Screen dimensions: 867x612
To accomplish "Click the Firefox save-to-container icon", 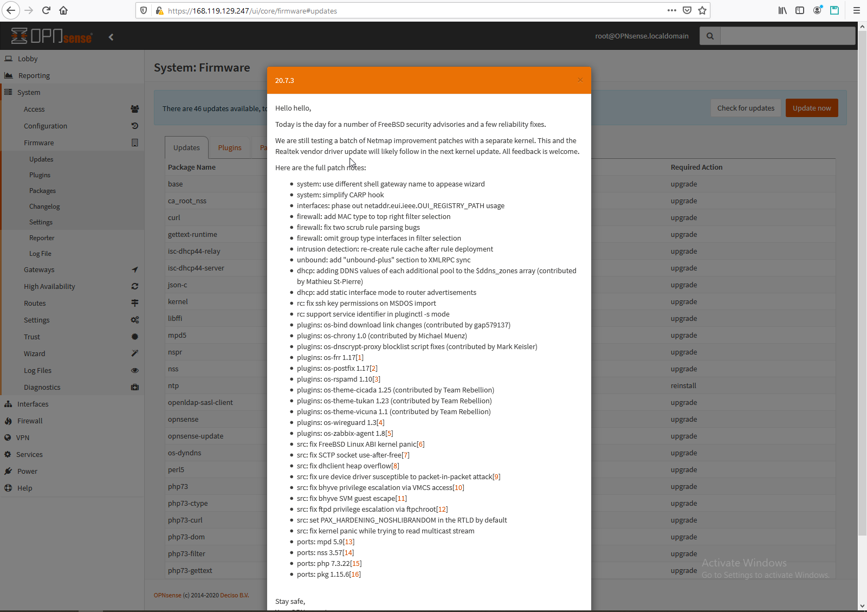I will [x=834, y=10].
